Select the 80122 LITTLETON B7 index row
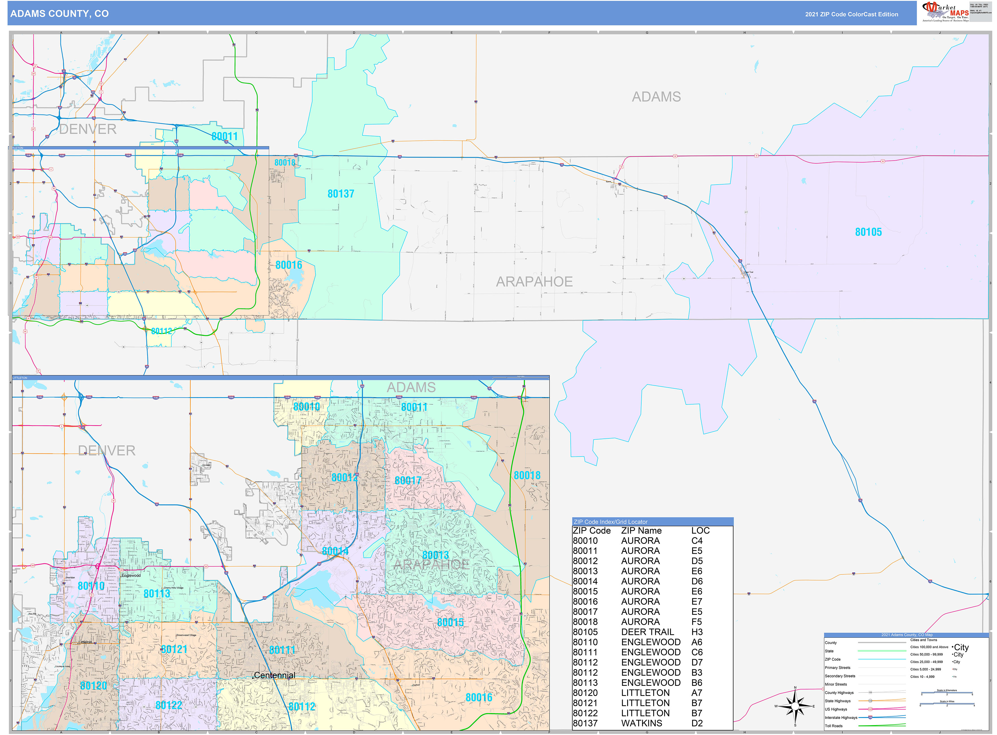 pos(652,713)
